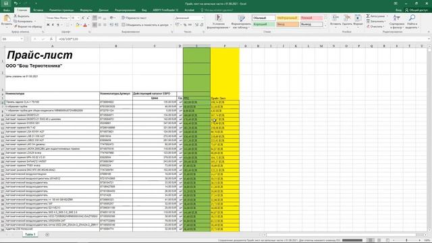Click the Copy (Копировать) button
Image resolution: width=432 pixels, height=243 pixels.
tap(24, 21)
